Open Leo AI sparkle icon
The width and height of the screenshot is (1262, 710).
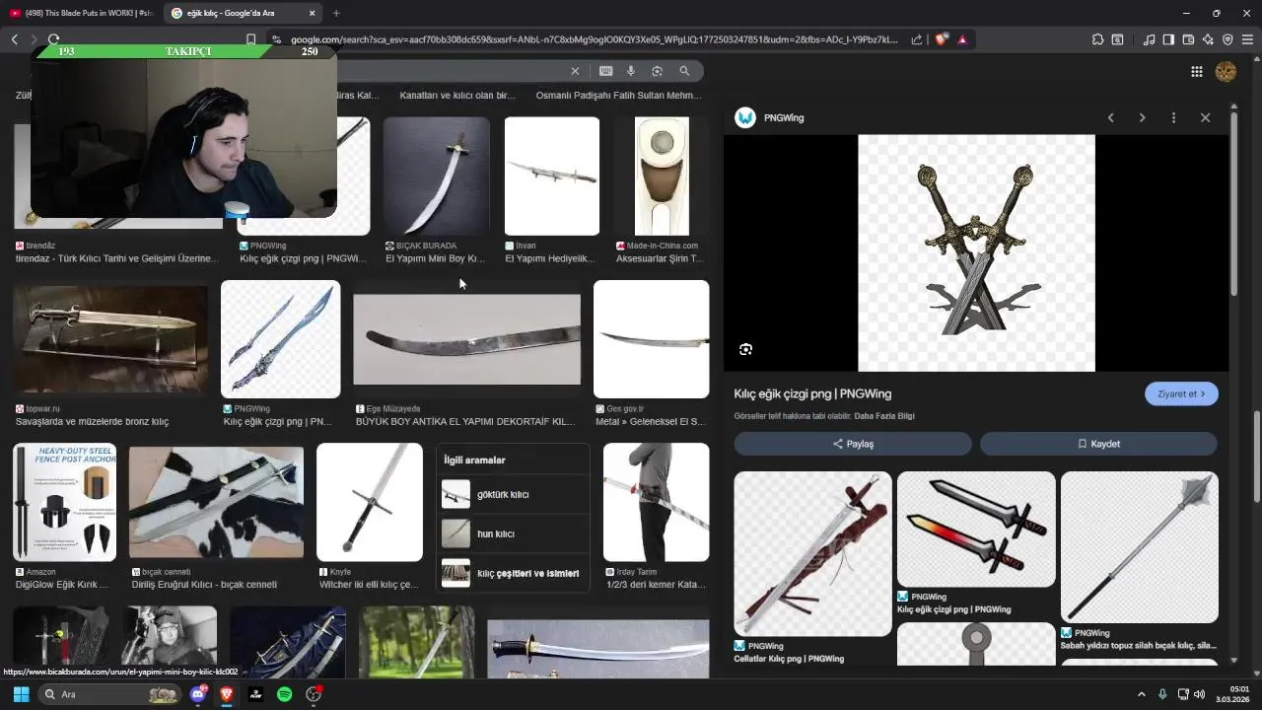pos(1208,39)
